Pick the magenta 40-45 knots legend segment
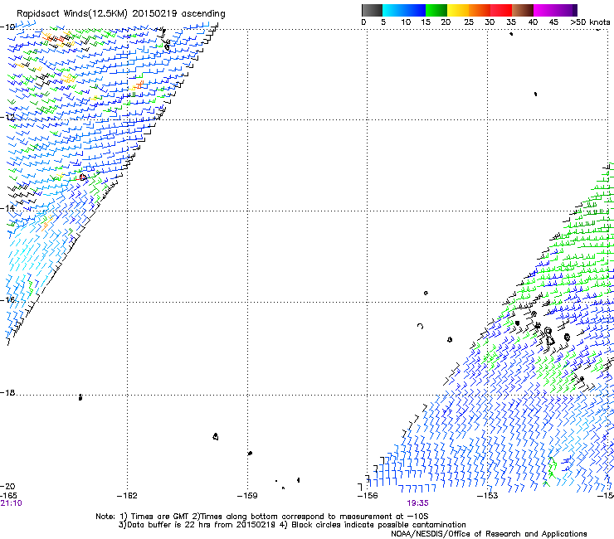This screenshot has width=614, height=539. coord(544,10)
